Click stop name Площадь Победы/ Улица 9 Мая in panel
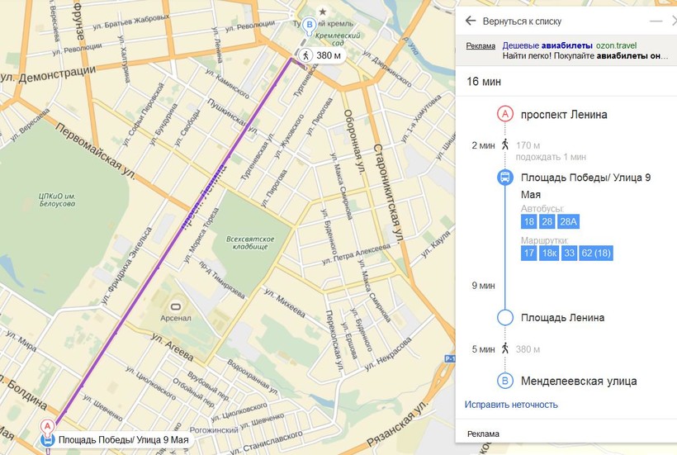Viewport: 677px width, 455px height. pos(585,186)
